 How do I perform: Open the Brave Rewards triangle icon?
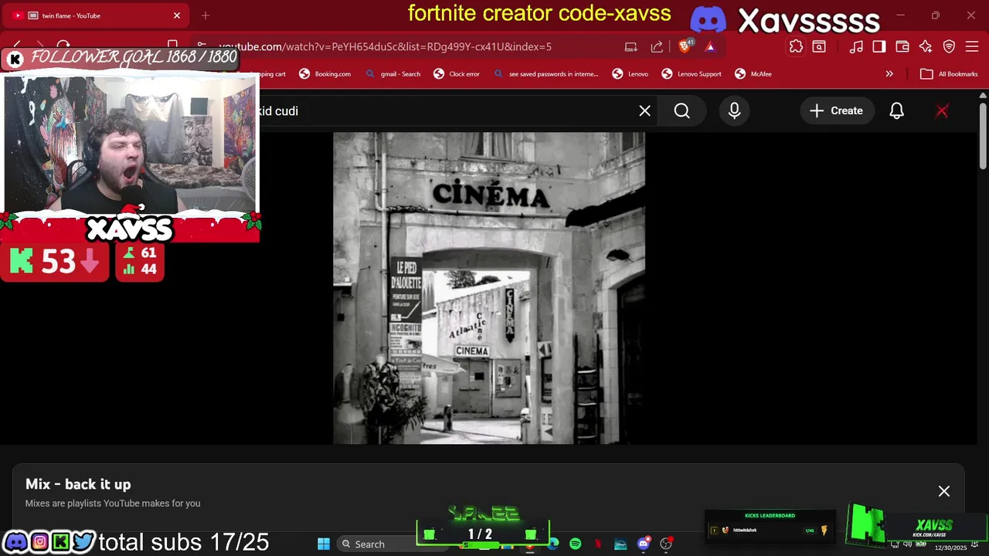click(710, 46)
